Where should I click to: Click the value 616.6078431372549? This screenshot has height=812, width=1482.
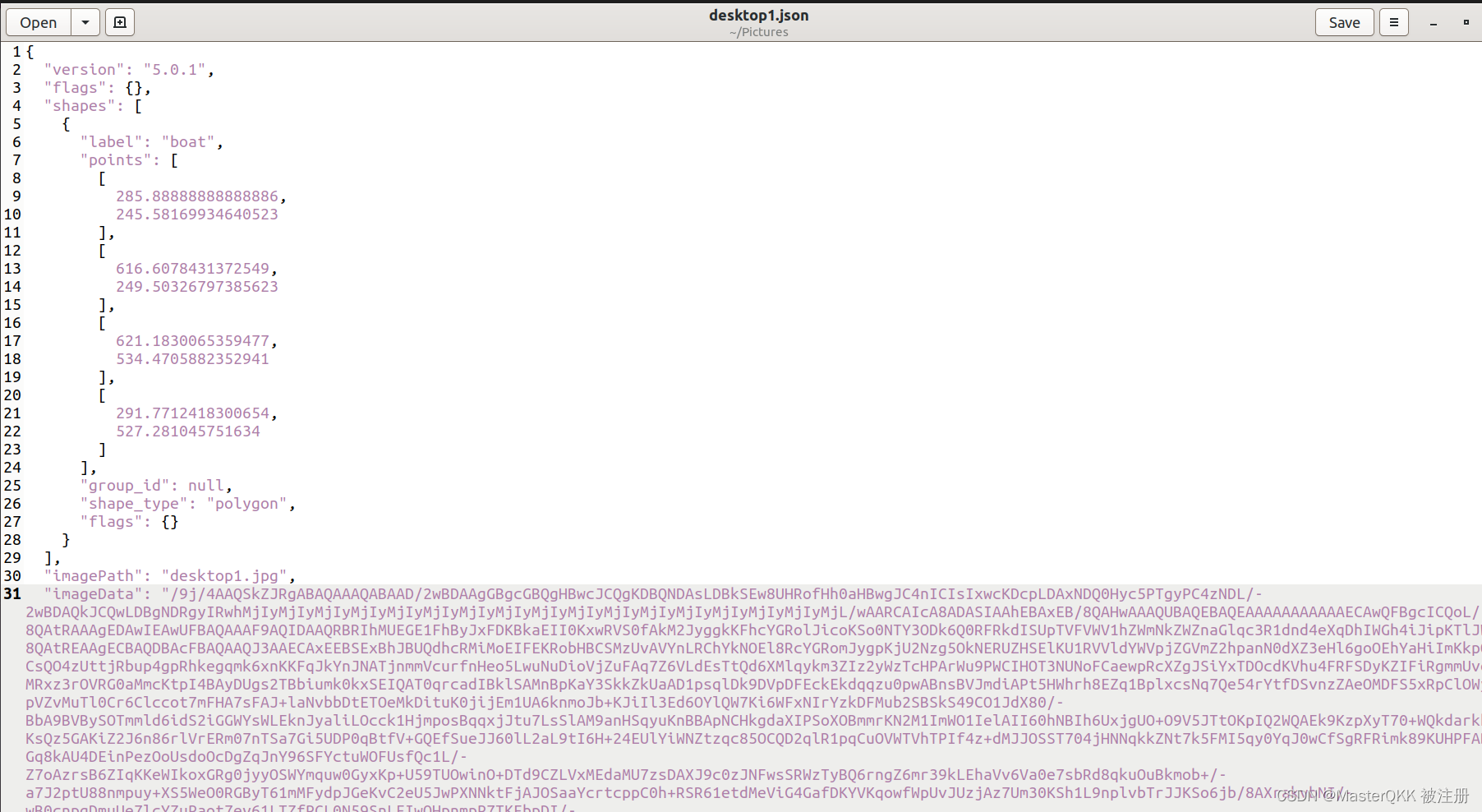pyautogui.click(x=192, y=269)
